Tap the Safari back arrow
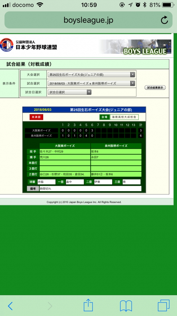Screen dimensions: 177x316 10,306
